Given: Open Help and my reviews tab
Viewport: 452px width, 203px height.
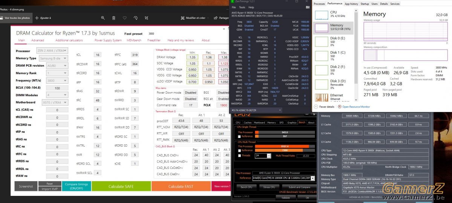Looking at the screenshot, I should pyautogui.click(x=181, y=40).
